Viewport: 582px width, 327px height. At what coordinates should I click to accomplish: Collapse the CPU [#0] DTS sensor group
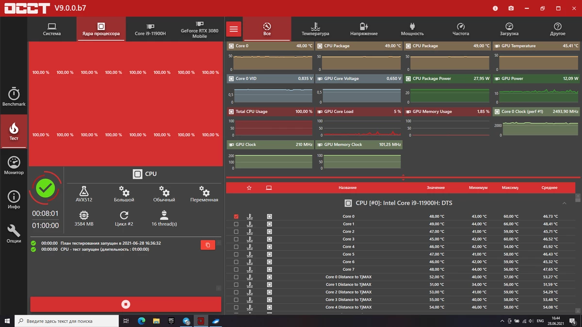click(564, 203)
